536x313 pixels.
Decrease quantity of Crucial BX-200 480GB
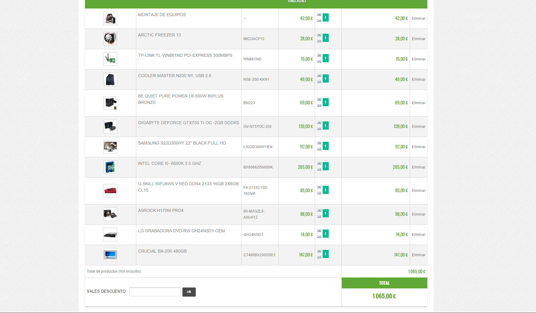click(x=319, y=257)
